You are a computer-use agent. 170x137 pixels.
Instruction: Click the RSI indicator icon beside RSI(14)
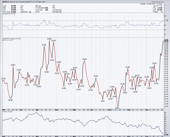(x=3, y=14)
